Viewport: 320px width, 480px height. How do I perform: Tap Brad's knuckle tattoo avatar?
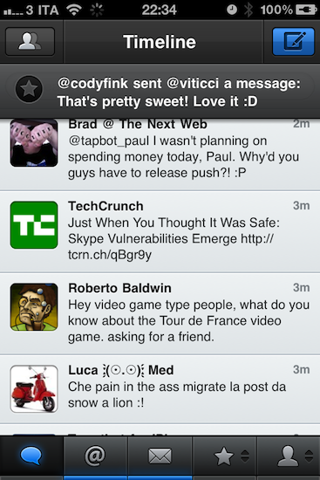click(x=34, y=143)
